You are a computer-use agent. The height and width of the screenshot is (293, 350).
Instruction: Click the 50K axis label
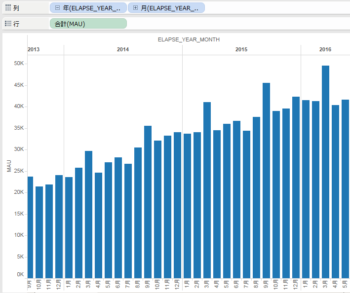click(x=19, y=63)
